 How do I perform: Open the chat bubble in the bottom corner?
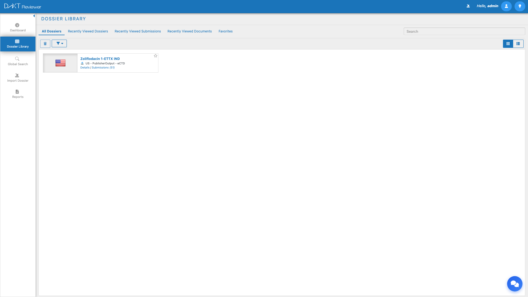click(x=515, y=284)
